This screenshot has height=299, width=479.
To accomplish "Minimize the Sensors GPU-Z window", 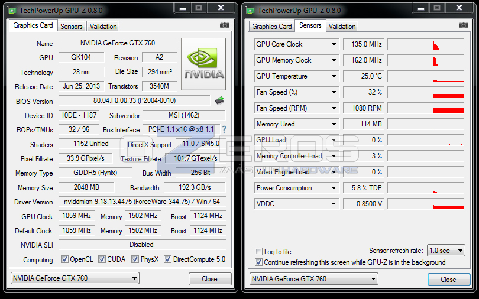I will (421, 8).
